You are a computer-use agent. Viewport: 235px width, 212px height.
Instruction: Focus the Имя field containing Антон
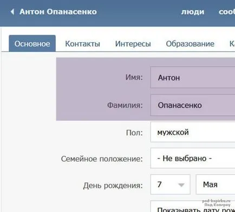(x=193, y=77)
